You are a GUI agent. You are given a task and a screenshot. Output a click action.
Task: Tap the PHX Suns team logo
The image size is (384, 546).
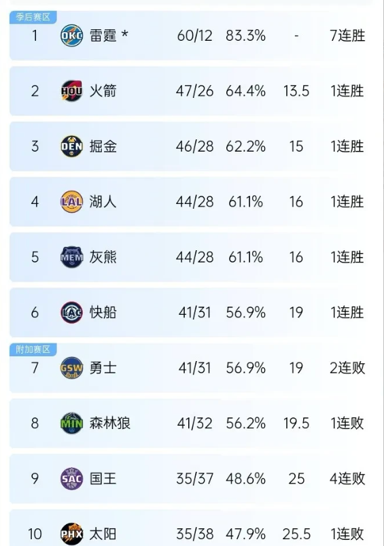pos(72,534)
